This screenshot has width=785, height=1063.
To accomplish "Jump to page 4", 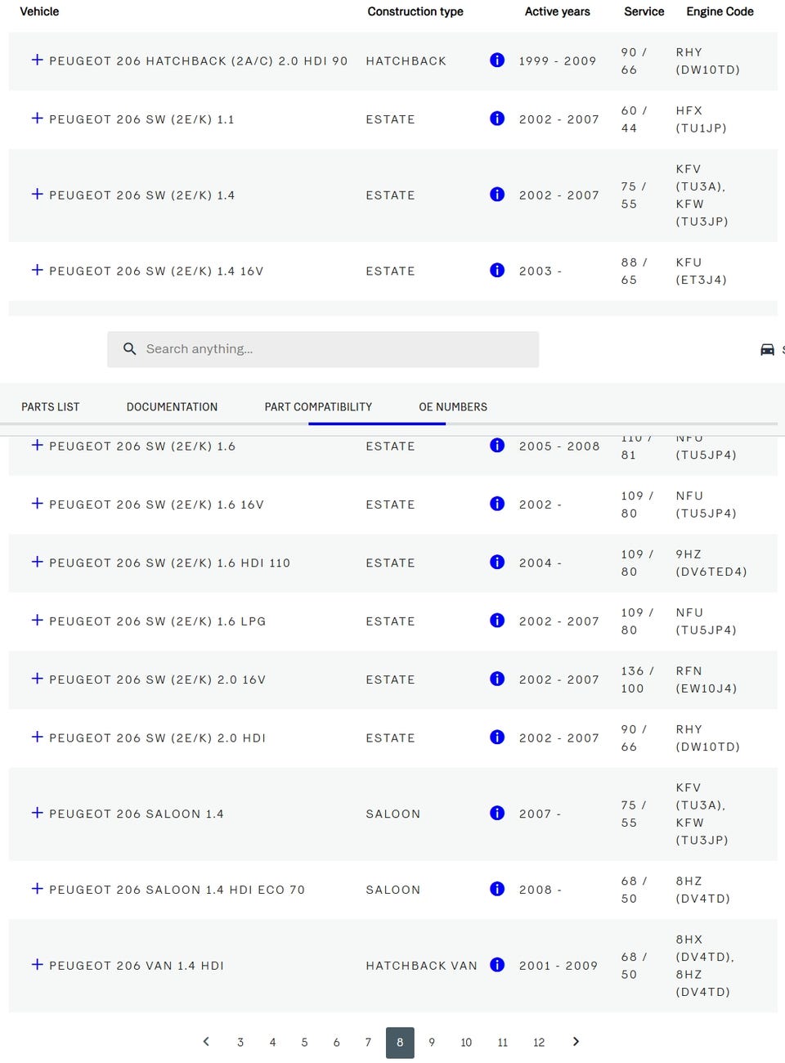I will click(x=272, y=1043).
